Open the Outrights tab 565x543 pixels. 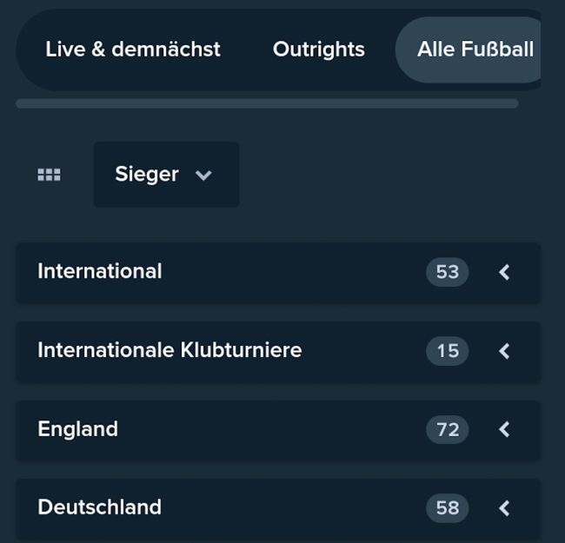(319, 50)
